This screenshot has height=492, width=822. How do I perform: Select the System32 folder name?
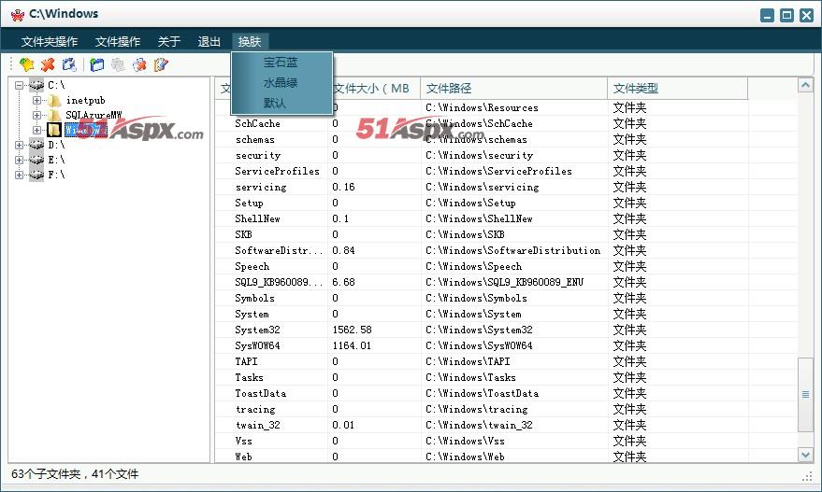pyautogui.click(x=257, y=330)
